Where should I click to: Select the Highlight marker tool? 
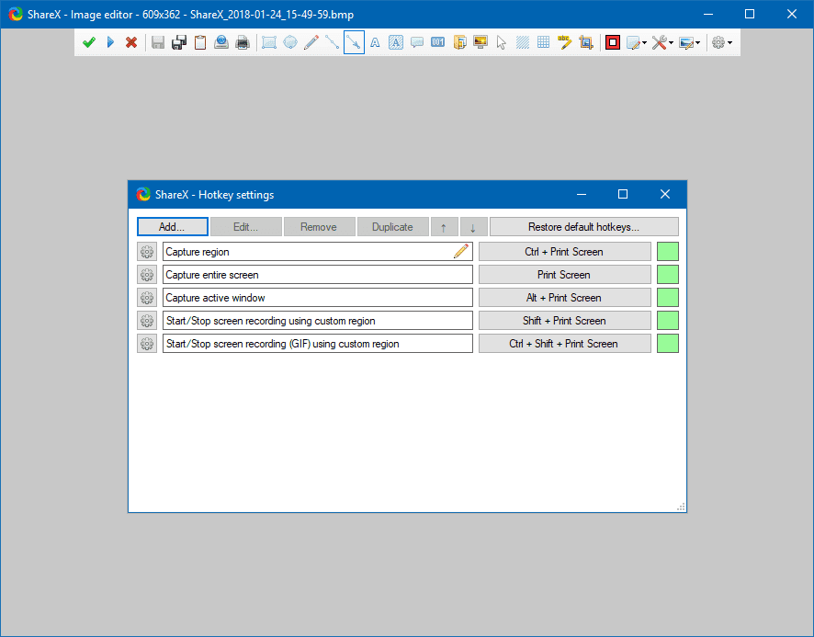pyautogui.click(x=565, y=42)
